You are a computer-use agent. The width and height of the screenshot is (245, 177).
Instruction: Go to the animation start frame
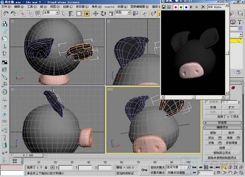[x=194, y=167]
